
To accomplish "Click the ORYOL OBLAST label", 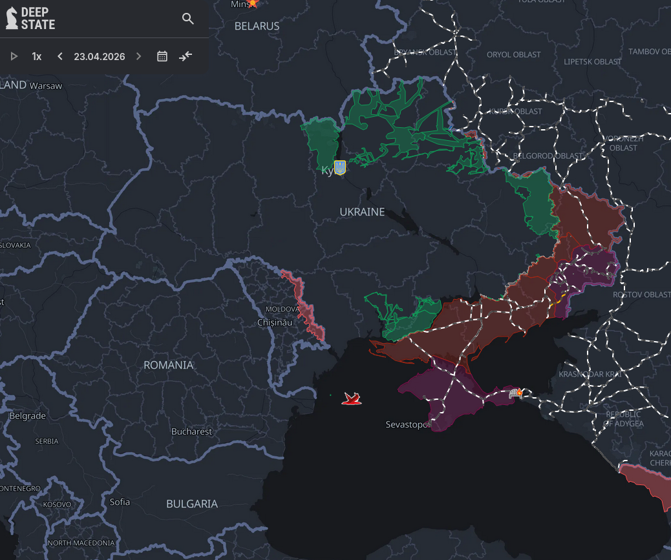I will tap(513, 55).
